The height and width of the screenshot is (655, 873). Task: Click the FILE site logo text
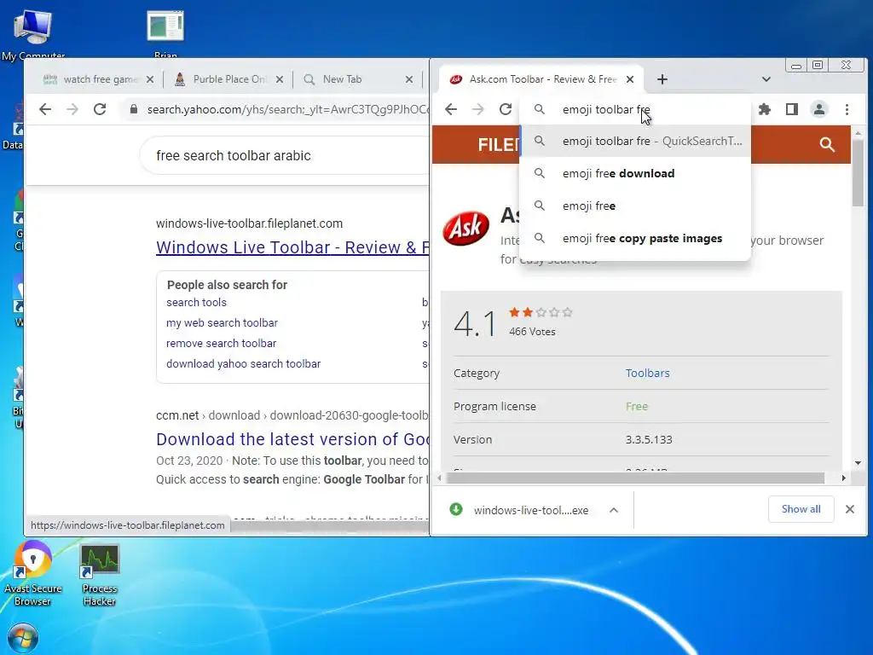click(498, 145)
